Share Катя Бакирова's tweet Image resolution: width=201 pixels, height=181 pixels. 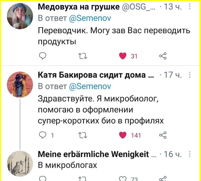click(163, 135)
